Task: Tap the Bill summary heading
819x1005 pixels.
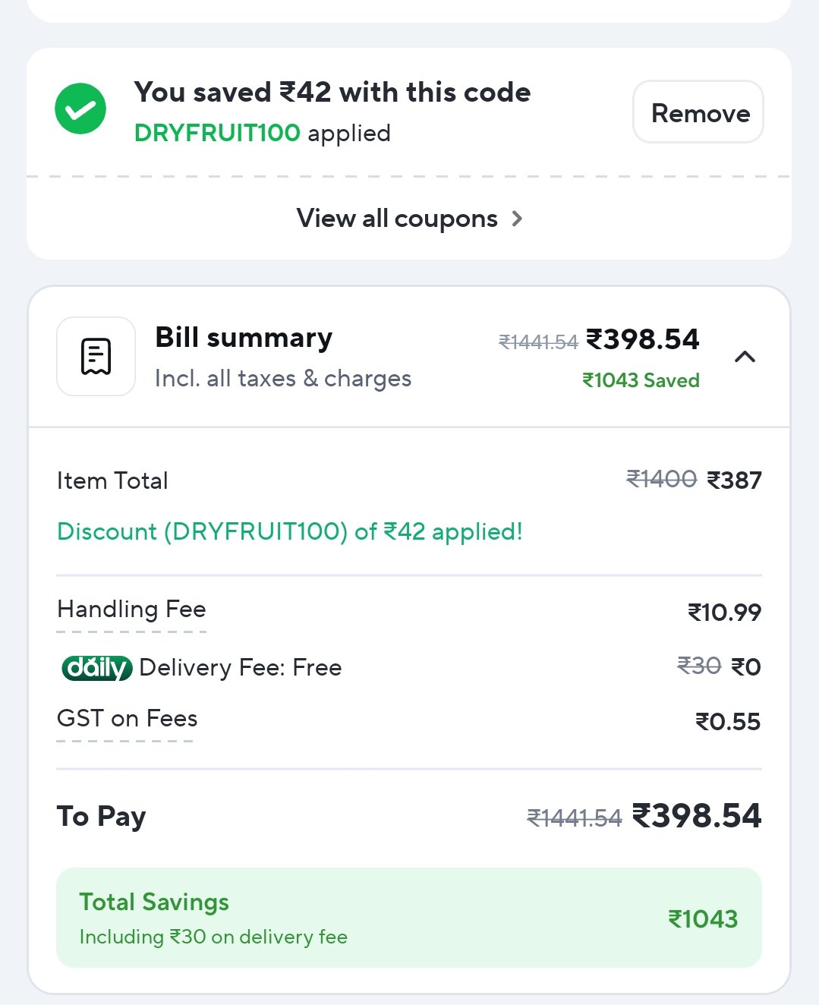Action: point(244,338)
